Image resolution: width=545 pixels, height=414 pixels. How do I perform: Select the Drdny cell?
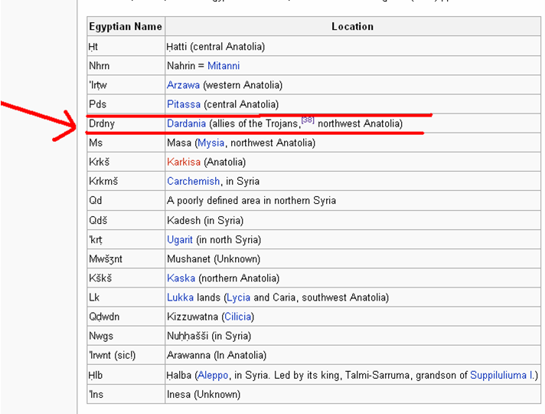tap(126, 123)
